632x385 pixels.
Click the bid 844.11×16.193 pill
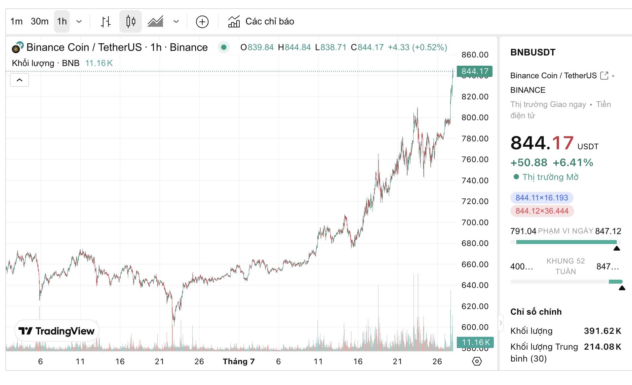tap(542, 198)
